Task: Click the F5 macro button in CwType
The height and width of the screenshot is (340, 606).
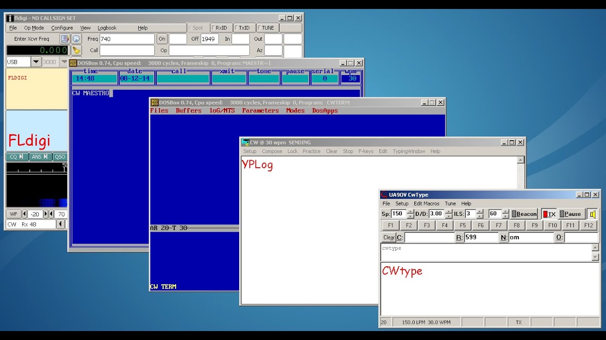Action: pos(463,225)
